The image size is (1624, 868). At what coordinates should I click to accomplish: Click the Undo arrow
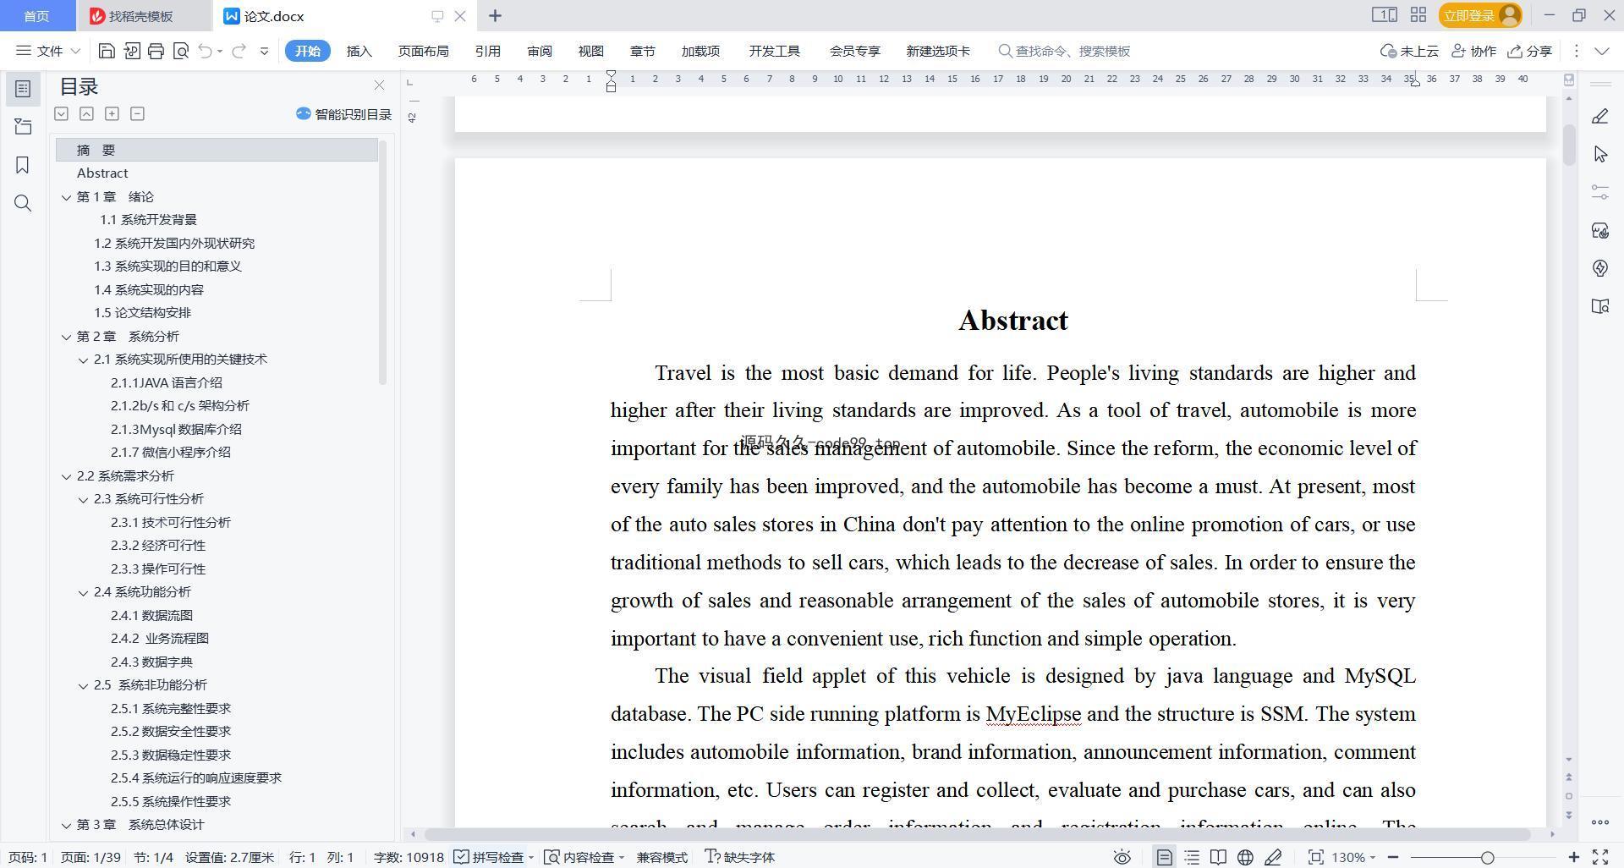point(205,51)
